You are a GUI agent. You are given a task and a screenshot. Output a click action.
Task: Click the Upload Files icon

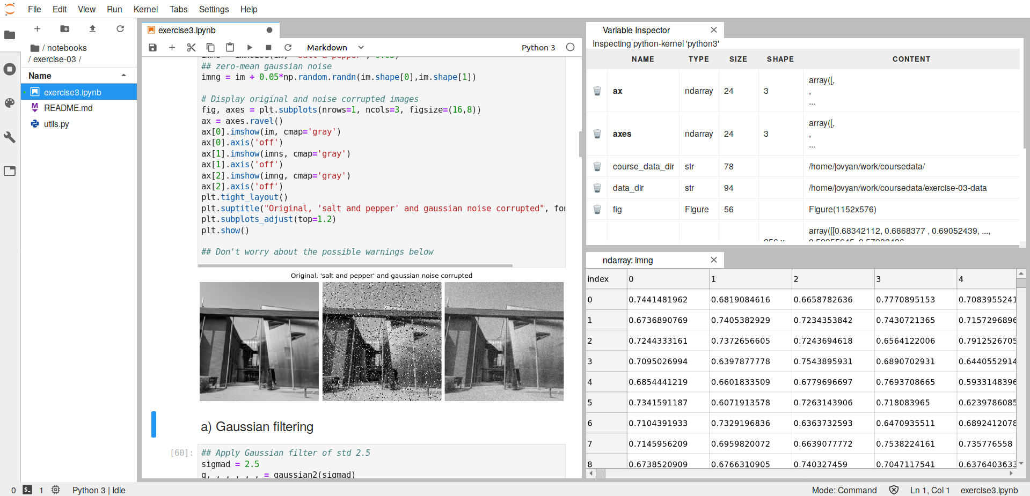(x=92, y=29)
